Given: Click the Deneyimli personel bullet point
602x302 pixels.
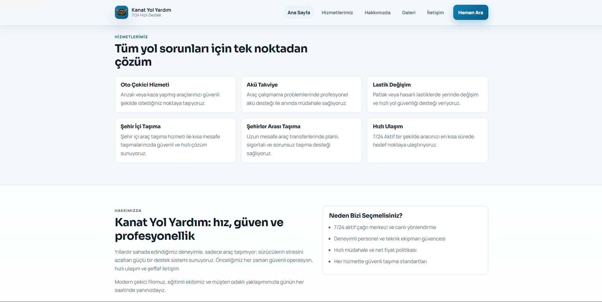Looking at the screenshot, I should [390, 239].
